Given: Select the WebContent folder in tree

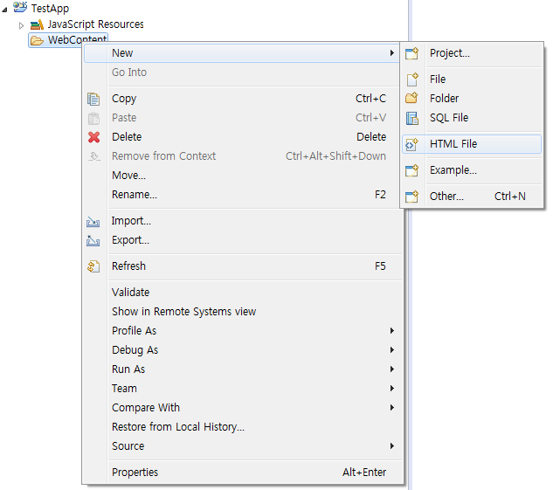Looking at the screenshot, I should point(77,40).
